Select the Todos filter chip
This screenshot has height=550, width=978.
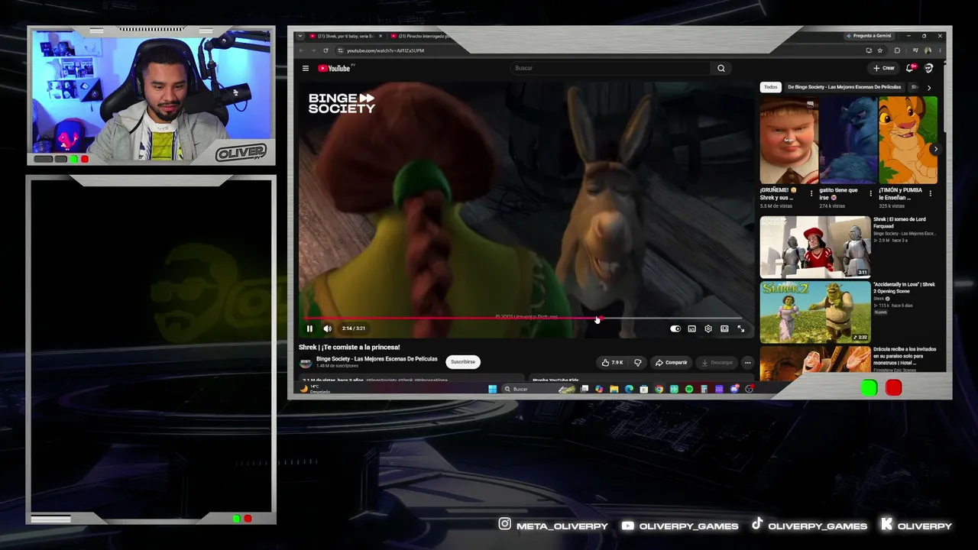pyautogui.click(x=770, y=87)
